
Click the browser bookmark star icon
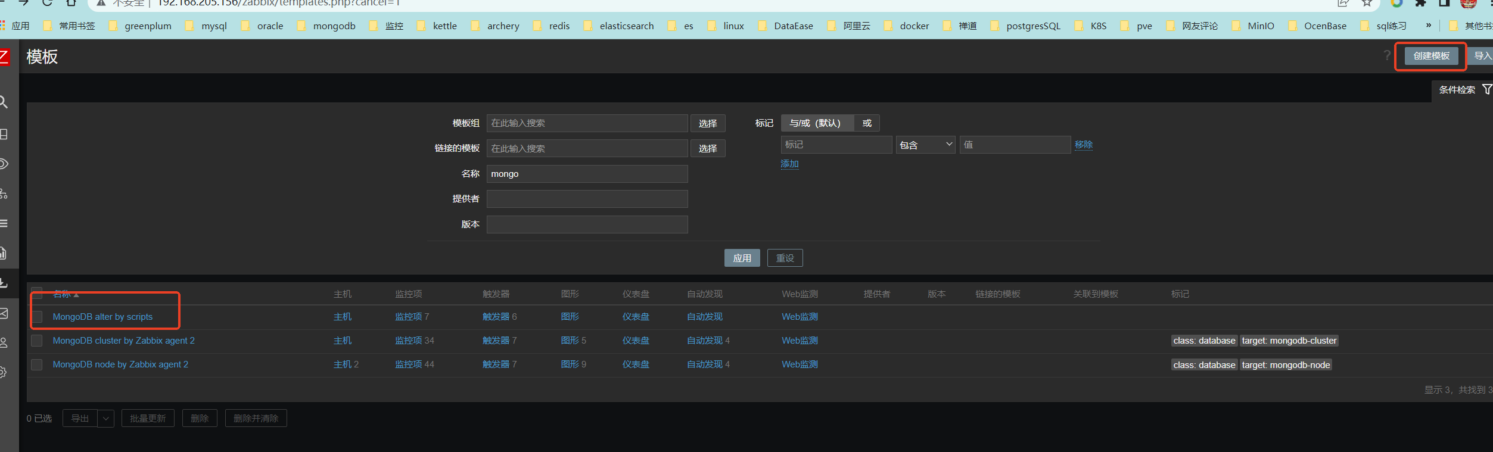(1367, 3)
